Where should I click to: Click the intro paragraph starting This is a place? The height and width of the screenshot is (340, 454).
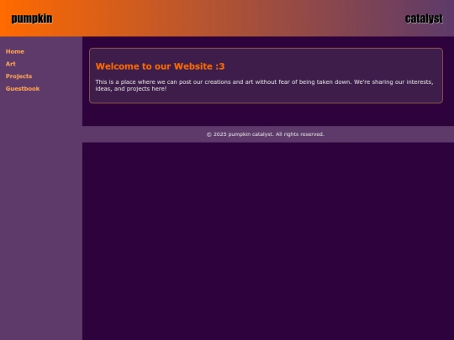point(264,86)
